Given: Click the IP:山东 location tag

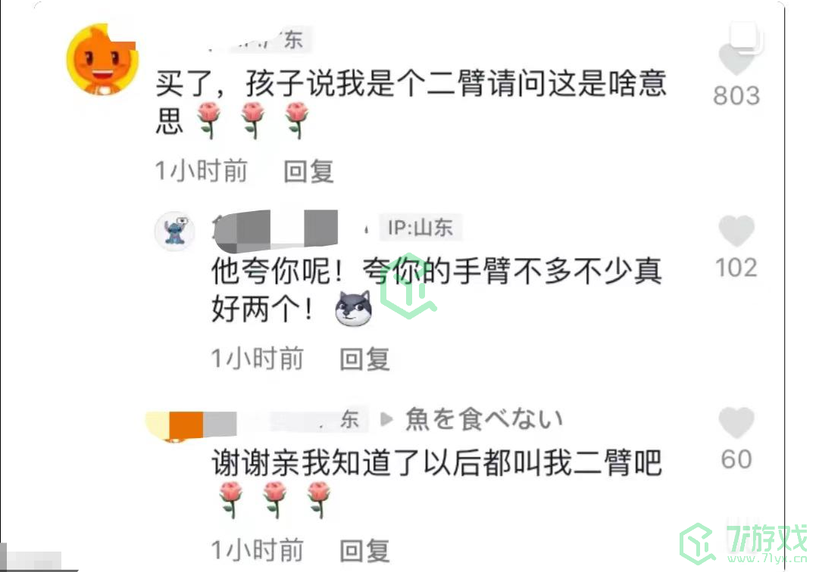Looking at the screenshot, I should [420, 228].
